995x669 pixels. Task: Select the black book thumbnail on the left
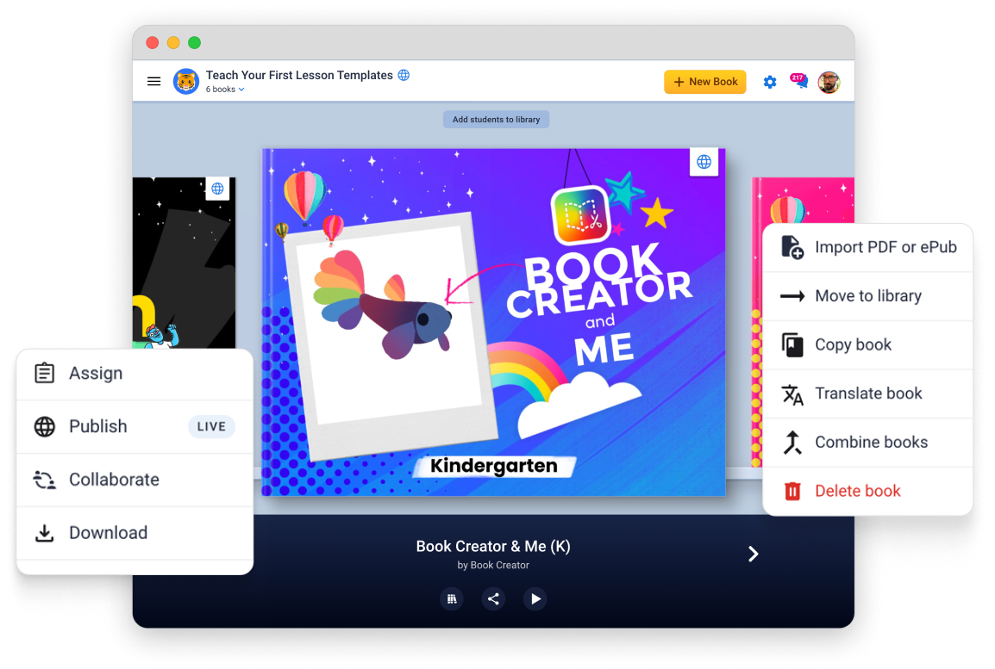coord(184,263)
